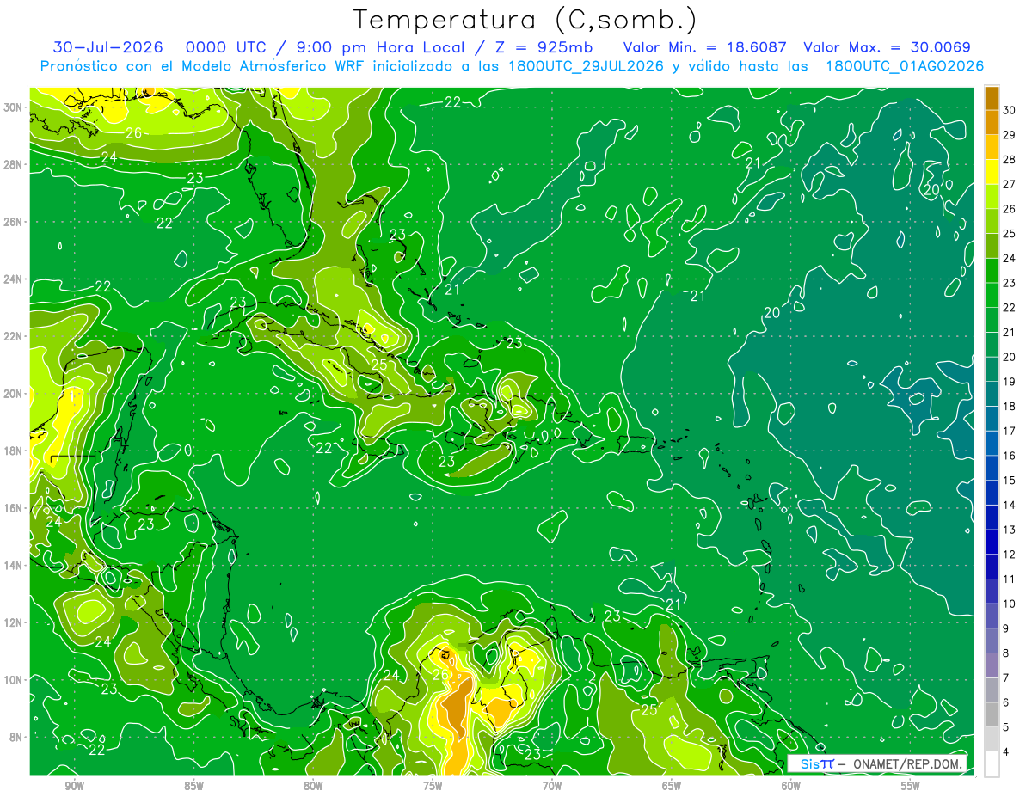The image size is (1032, 797).
Task: Click the legend value '30'
Action: 1010,110
